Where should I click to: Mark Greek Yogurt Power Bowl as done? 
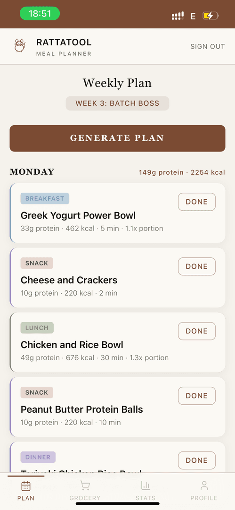(197, 202)
